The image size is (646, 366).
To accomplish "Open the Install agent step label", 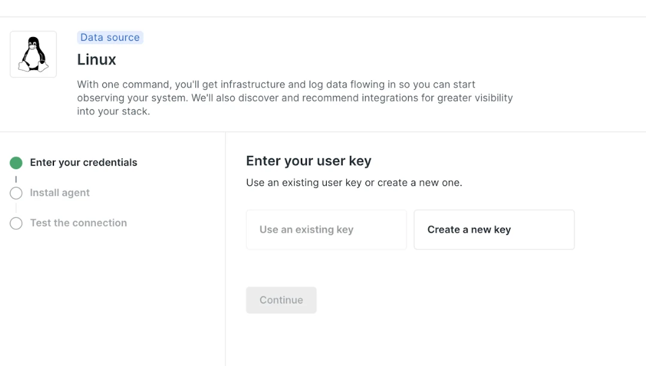I will click(60, 193).
